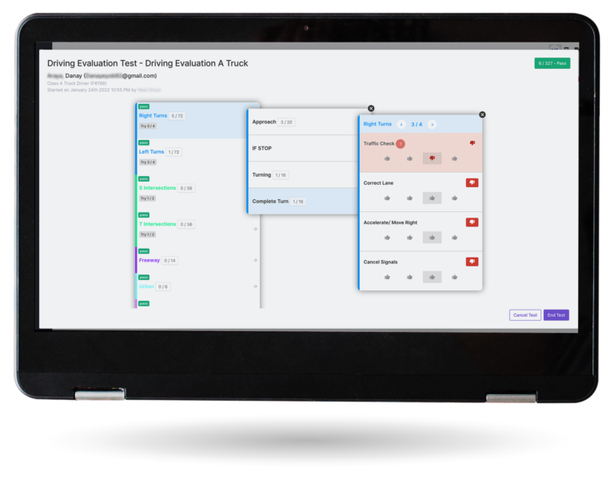Click the End Test button
Screen dimensions: 614x480
pos(556,315)
